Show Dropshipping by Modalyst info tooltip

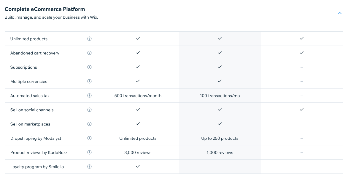(89, 138)
